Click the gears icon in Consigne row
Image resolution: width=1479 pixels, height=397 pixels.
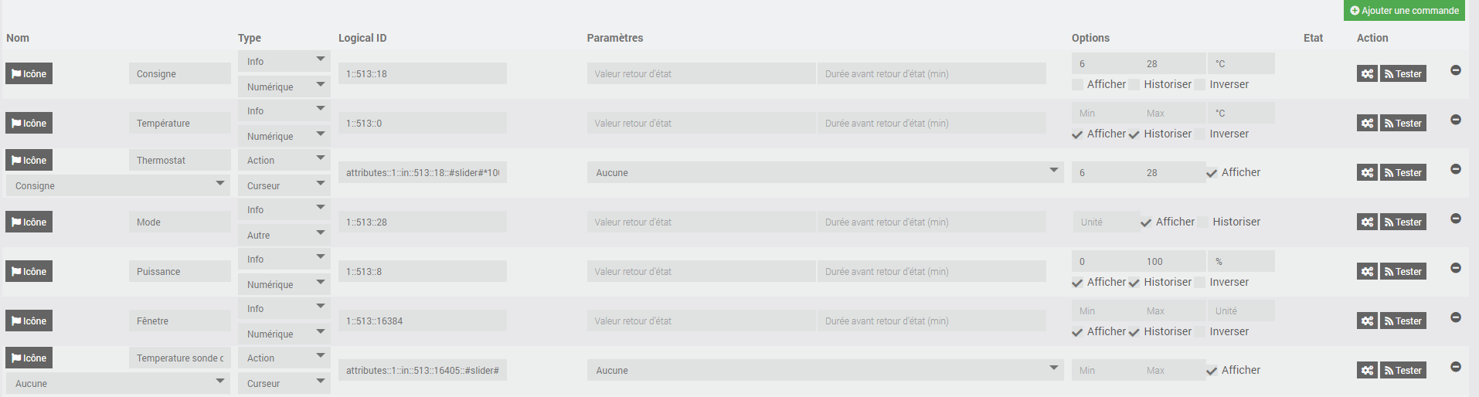point(1367,74)
